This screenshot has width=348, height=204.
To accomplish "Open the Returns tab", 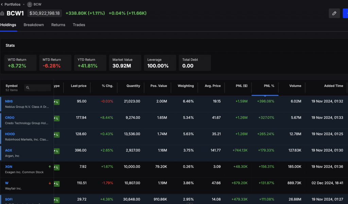I will click(x=58, y=25).
